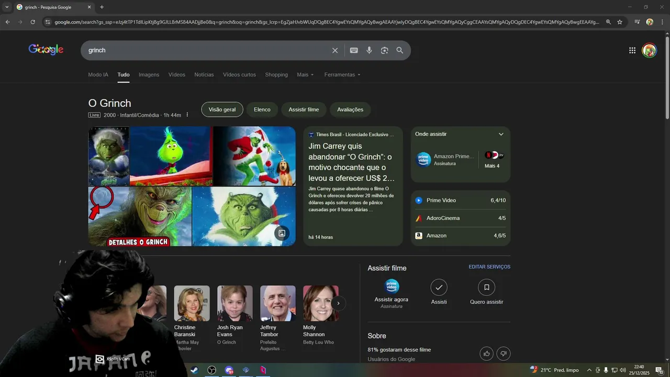Switch to the Notícias tab
This screenshot has width=670, height=377.
[x=204, y=74]
